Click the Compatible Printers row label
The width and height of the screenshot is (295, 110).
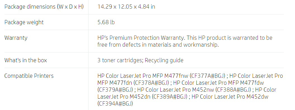pos(29,76)
